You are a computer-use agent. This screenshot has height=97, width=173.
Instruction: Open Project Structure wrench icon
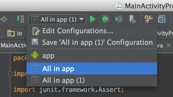pos(148,19)
